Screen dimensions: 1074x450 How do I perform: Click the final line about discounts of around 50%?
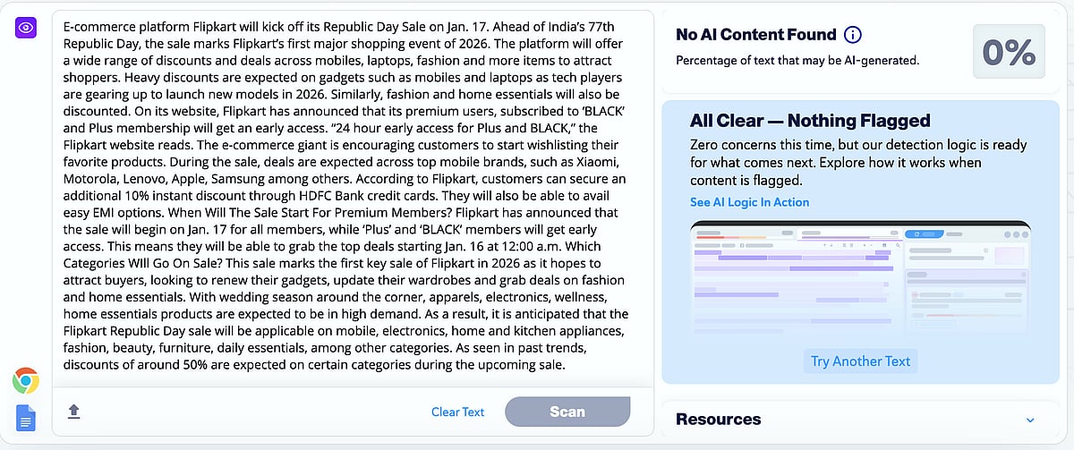pos(313,365)
